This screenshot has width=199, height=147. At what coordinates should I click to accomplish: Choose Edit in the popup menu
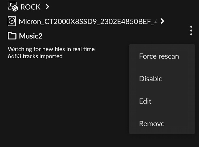[x=145, y=101]
